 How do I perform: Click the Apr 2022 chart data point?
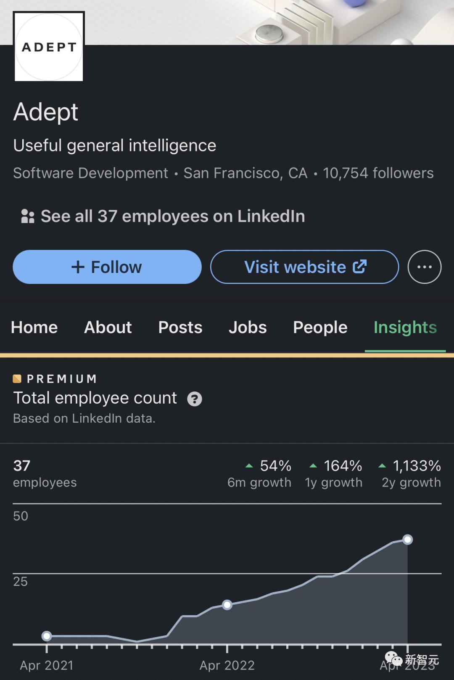[x=227, y=605]
